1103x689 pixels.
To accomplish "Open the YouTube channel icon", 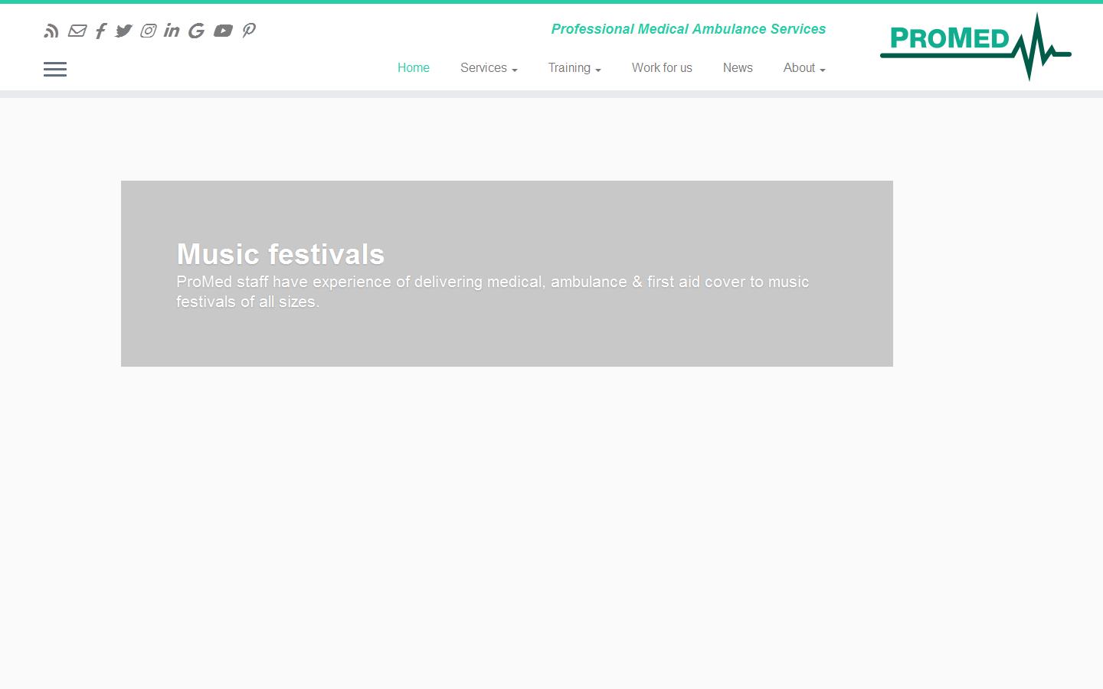I will click(223, 31).
